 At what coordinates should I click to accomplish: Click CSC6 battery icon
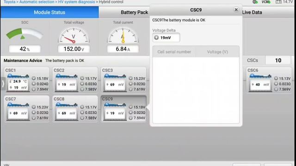pyautogui.click(x=260, y=83)
